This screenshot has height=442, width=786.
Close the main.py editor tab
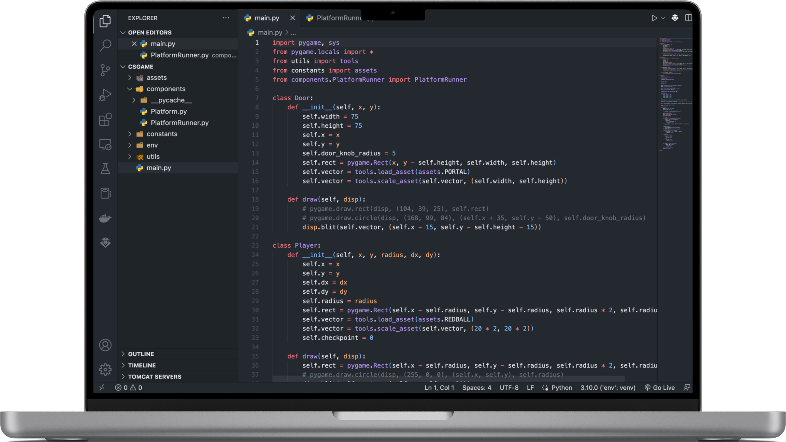pos(292,18)
